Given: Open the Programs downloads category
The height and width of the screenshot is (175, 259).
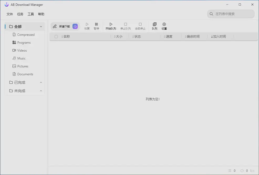Looking at the screenshot, I should (23, 42).
